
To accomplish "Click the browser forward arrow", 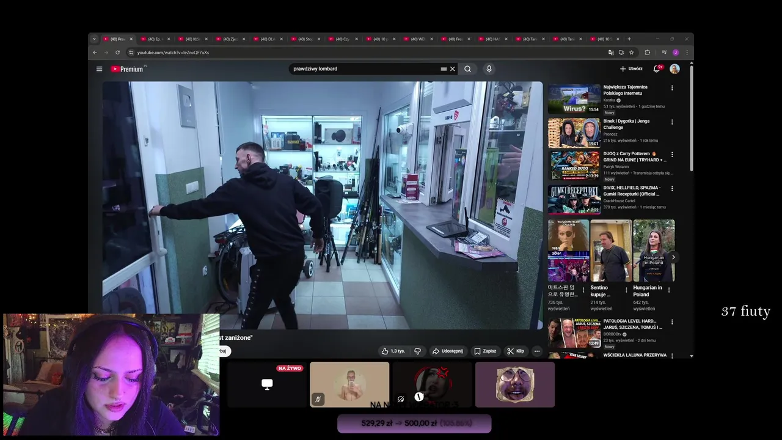I will tap(106, 53).
